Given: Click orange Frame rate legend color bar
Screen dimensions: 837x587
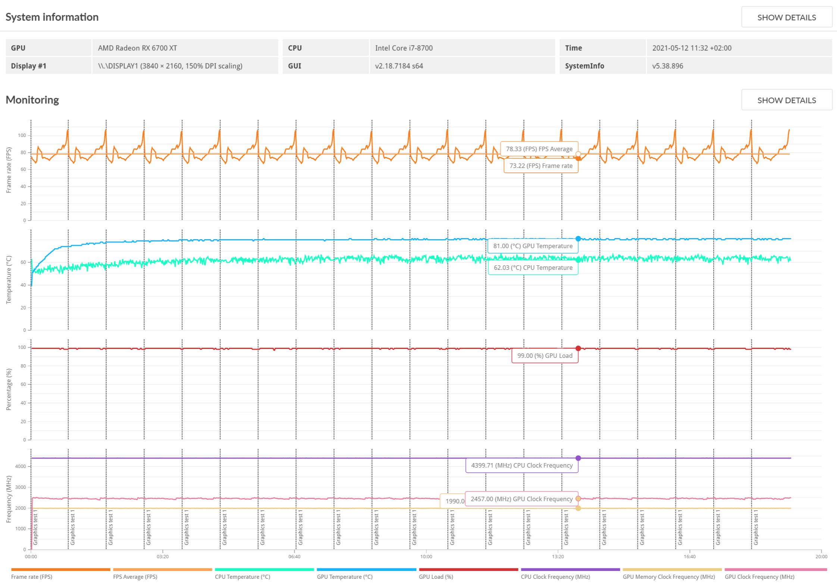Looking at the screenshot, I should point(61,569).
